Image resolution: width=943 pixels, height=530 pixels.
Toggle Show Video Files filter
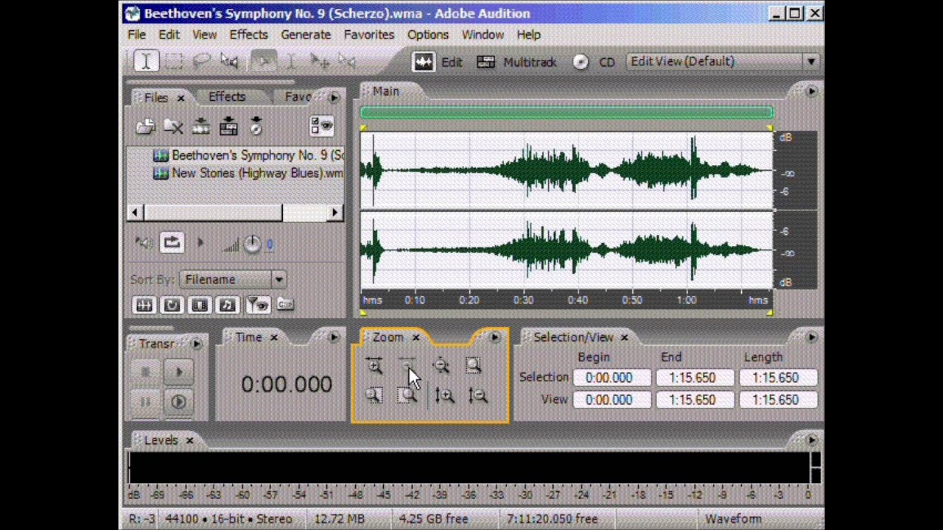[200, 305]
